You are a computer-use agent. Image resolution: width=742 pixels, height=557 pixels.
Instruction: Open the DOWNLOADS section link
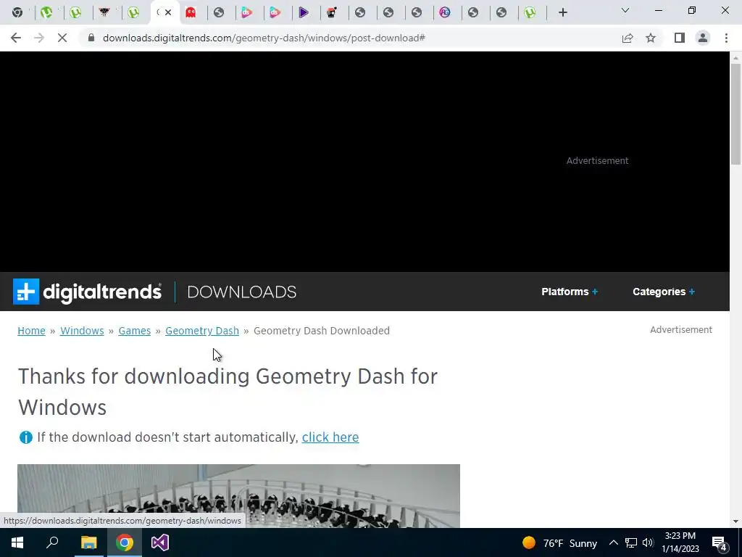coord(242,292)
